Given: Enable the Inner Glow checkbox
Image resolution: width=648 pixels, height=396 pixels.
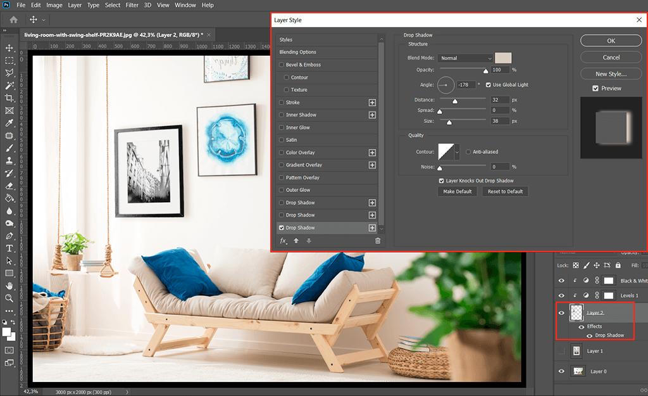Looking at the screenshot, I should click(282, 127).
